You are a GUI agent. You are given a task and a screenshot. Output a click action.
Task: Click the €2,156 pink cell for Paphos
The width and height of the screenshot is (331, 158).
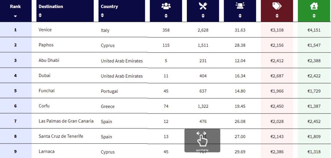pos(277,45)
